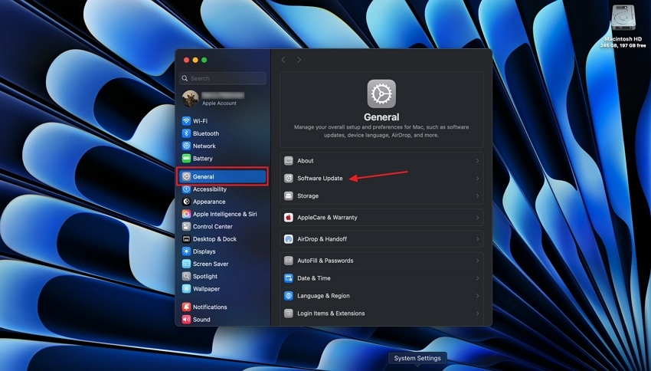Click the Language & Region text label

tap(323, 296)
